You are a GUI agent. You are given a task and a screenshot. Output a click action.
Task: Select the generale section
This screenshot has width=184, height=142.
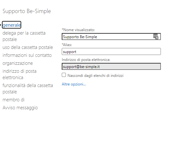tap(11, 25)
